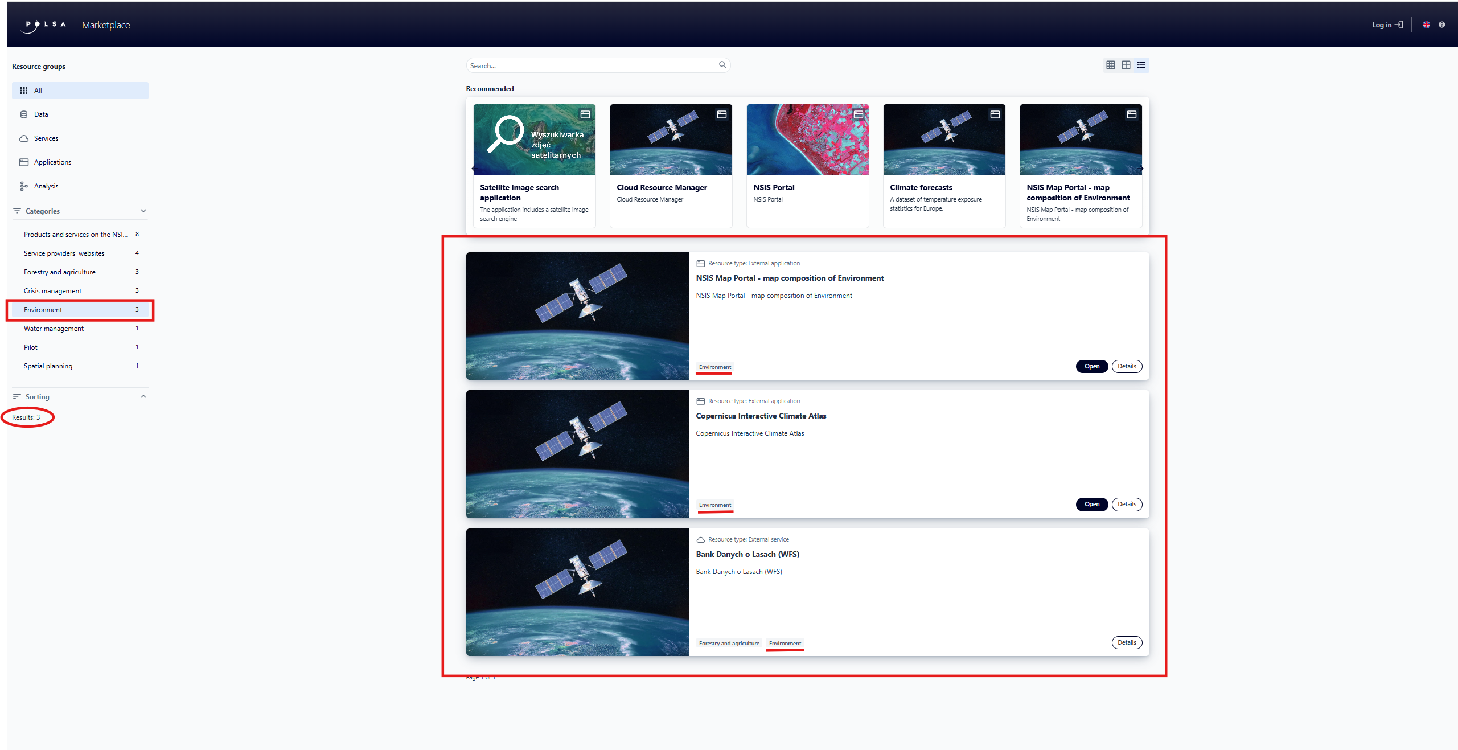Select the All resource group
Image resolution: width=1458 pixels, height=750 pixels.
[80, 91]
